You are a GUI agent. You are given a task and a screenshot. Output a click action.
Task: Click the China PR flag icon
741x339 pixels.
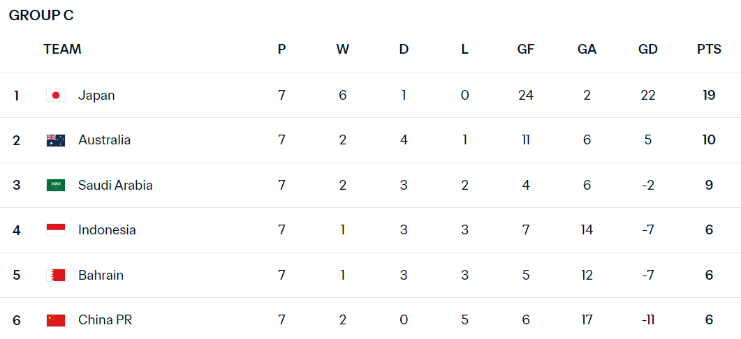click(56, 320)
